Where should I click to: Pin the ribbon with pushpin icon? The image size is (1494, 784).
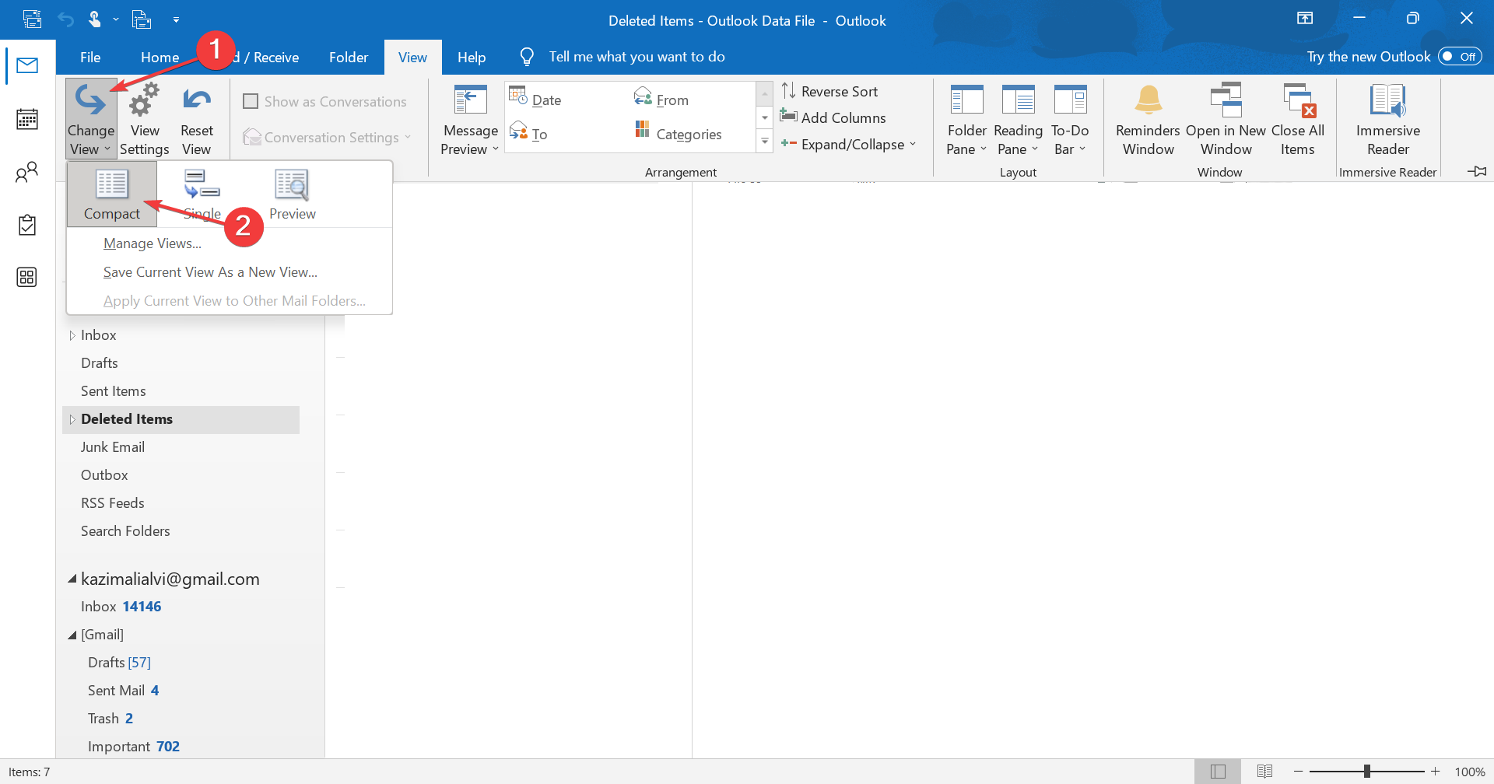[1477, 171]
